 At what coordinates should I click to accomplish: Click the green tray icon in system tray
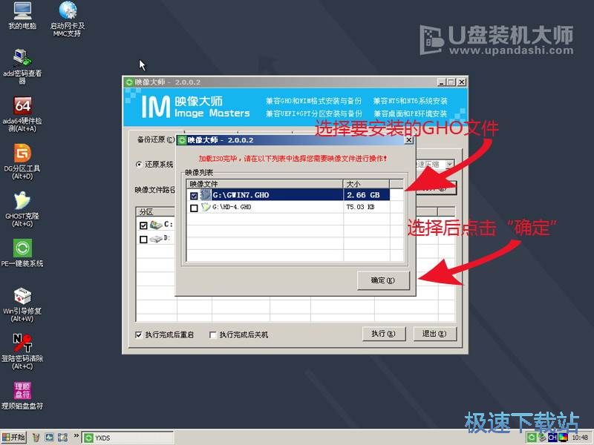[x=532, y=438]
